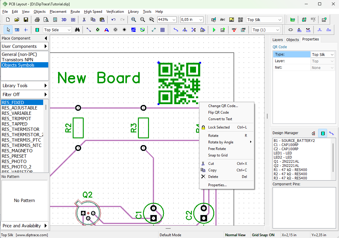
Task: Select the default arrow pointer tool
Action: click(8, 30)
